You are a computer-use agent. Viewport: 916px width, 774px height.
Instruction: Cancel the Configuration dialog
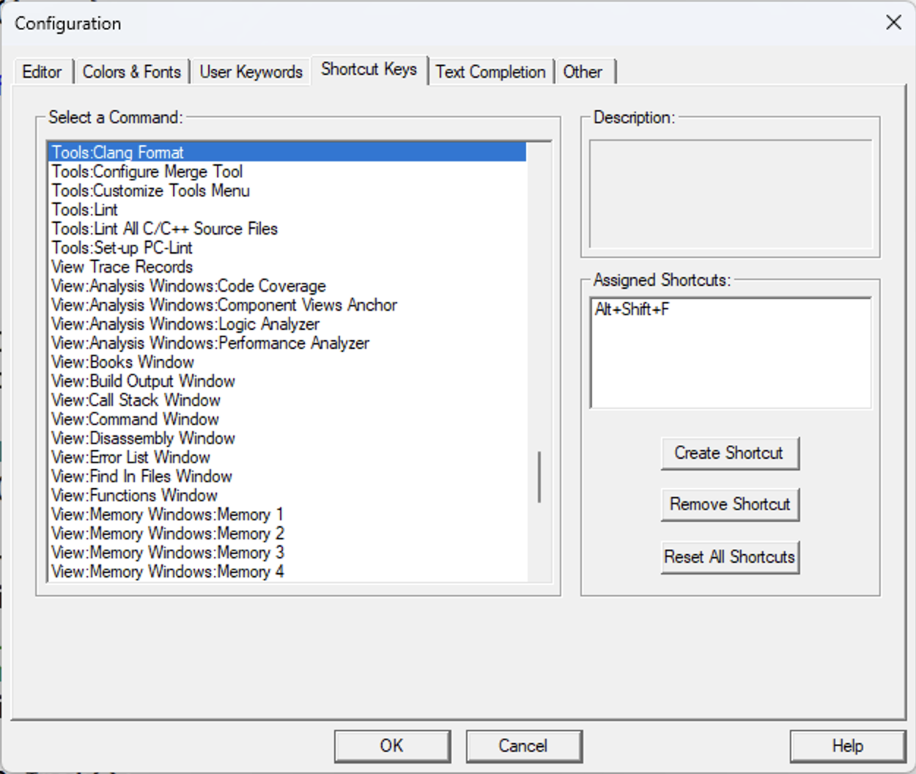pyautogui.click(x=523, y=746)
